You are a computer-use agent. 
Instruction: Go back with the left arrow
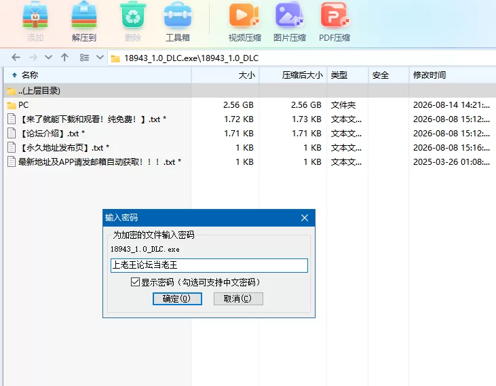tap(16, 58)
